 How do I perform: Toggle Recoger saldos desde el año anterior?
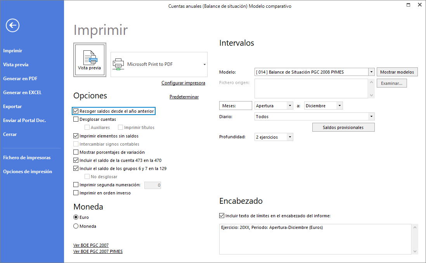76,111
